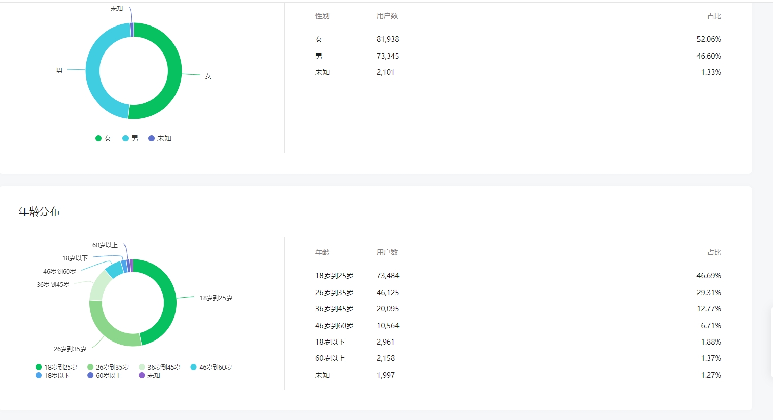Select the 18岁到25岁 table row label
The height and width of the screenshot is (420, 773).
(x=334, y=276)
